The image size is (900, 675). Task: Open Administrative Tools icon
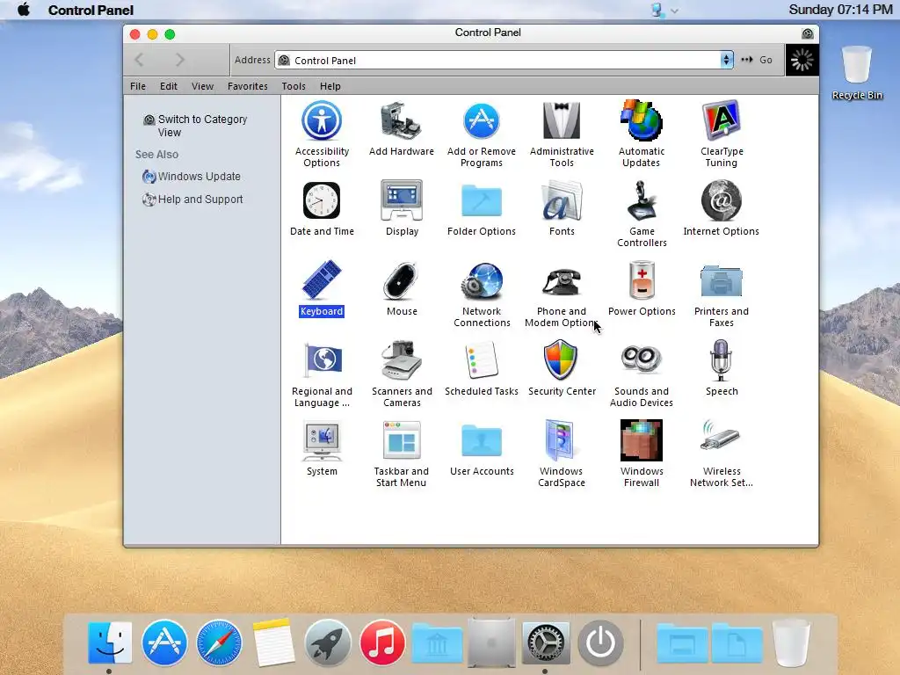[562, 121]
